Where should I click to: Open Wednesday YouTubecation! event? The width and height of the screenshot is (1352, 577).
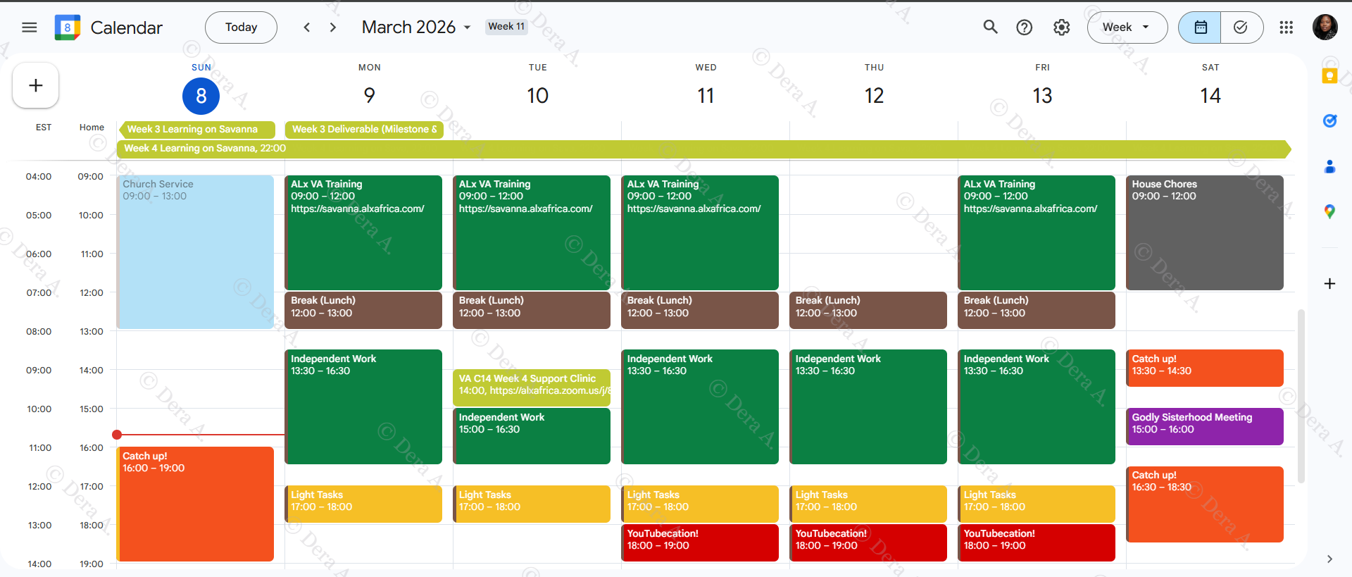[x=700, y=543]
